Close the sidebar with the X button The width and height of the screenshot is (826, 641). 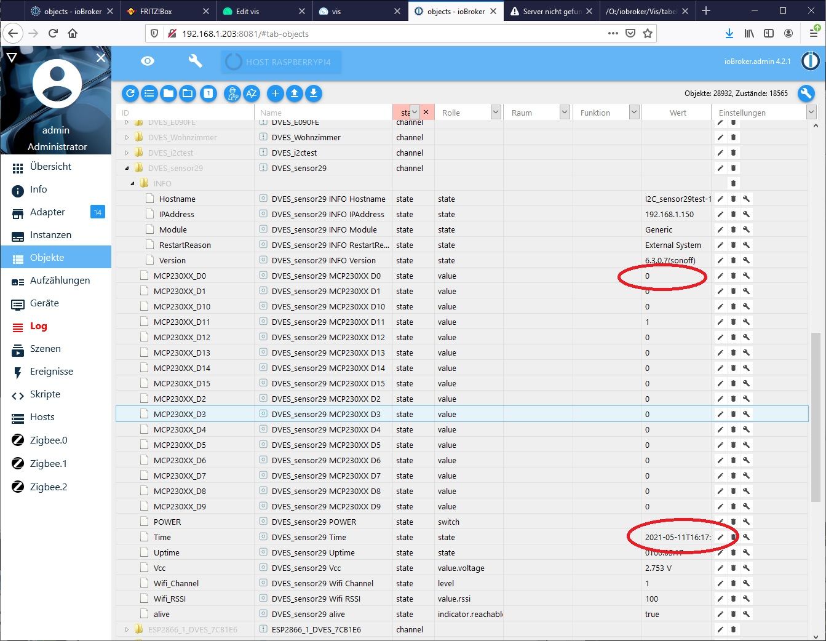[x=101, y=57]
